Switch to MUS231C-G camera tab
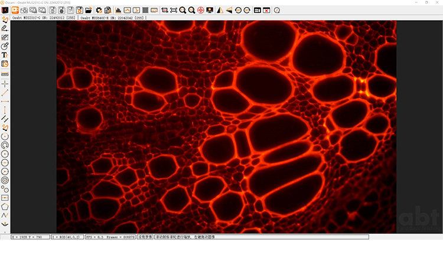The height and width of the screenshot is (258, 443). tap(44, 18)
